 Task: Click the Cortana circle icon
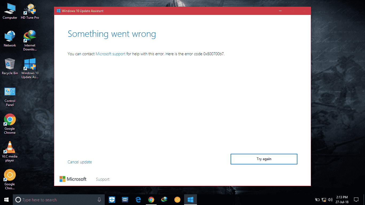coord(18,200)
